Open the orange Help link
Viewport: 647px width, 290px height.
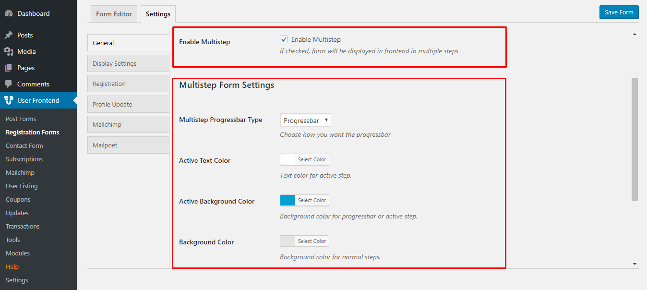coord(12,266)
